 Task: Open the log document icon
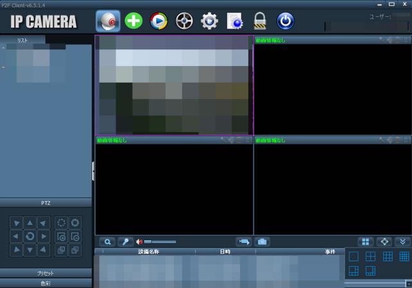pyautogui.click(x=235, y=21)
